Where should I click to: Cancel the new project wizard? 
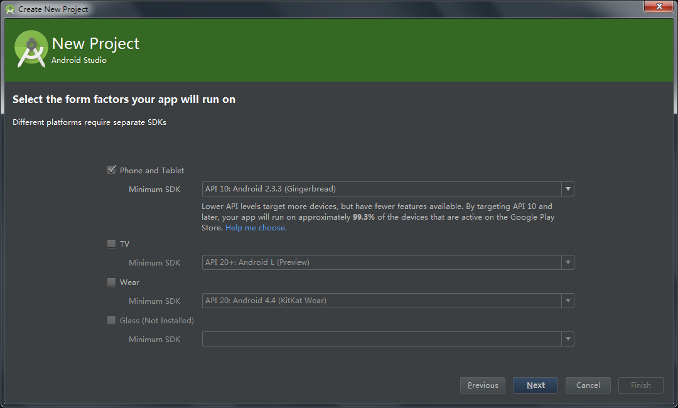click(588, 385)
